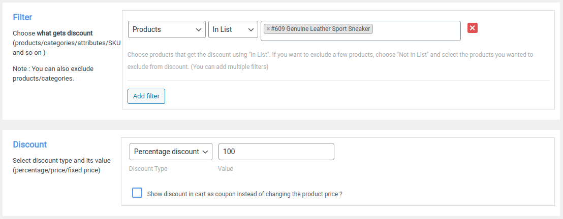Remove the filter row with red X
Viewport: 563px width, 219px height.
473,28
